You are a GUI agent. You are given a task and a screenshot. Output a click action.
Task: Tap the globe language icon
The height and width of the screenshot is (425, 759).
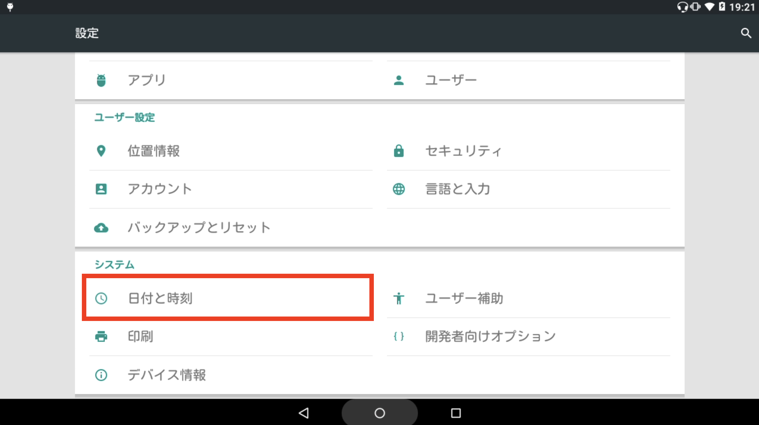399,189
